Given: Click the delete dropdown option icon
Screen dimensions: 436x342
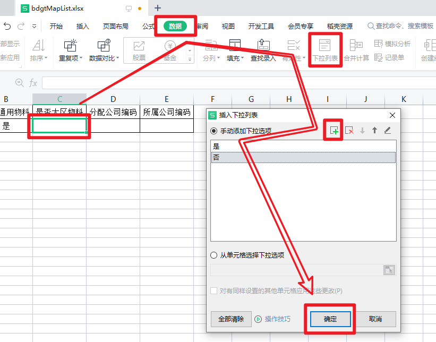Looking at the screenshot, I should click(349, 131).
